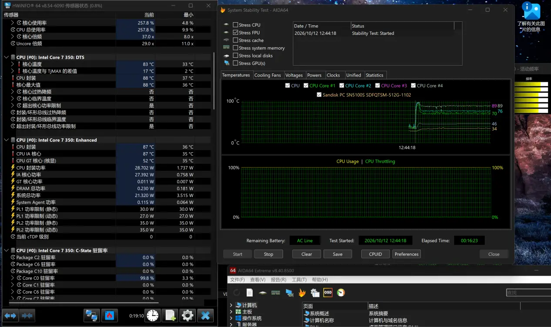Tick the Stress system memory checkbox
Image resolution: width=551 pixels, height=327 pixels.
coord(235,48)
